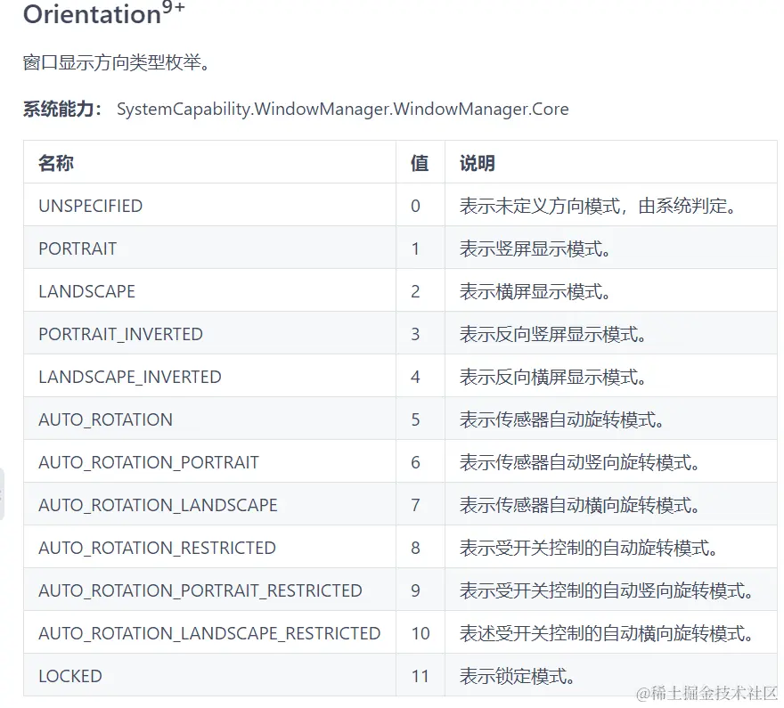Click description 表示锁定模式。
The image size is (784, 708).
click(x=517, y=677)
